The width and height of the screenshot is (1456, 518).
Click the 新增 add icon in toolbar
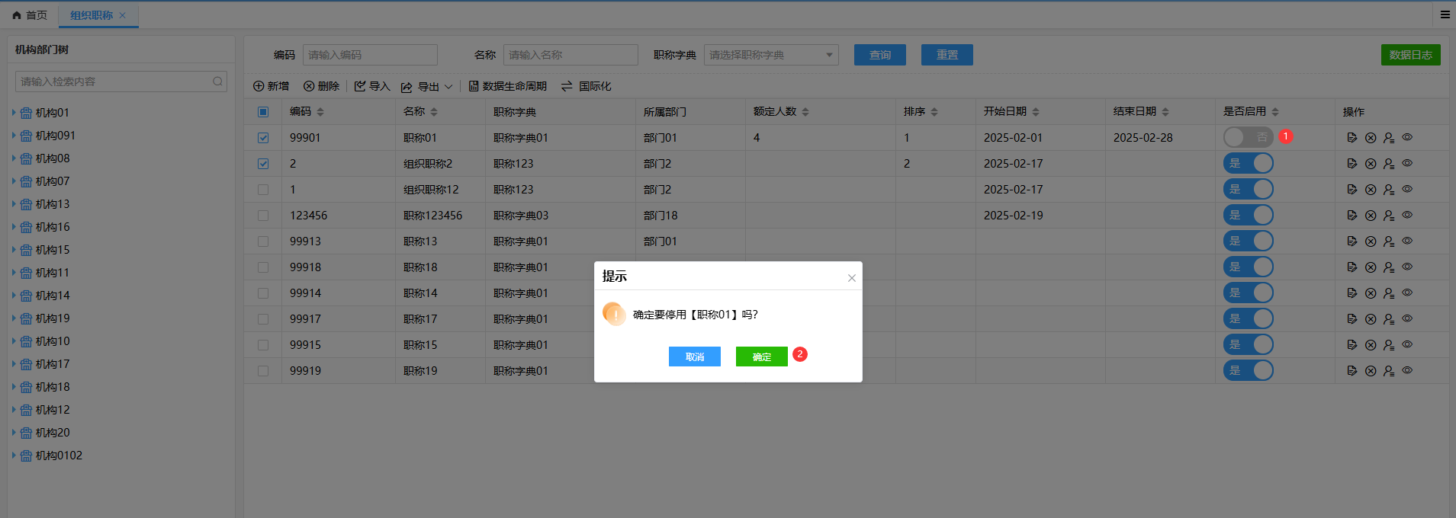pos(259,86)
